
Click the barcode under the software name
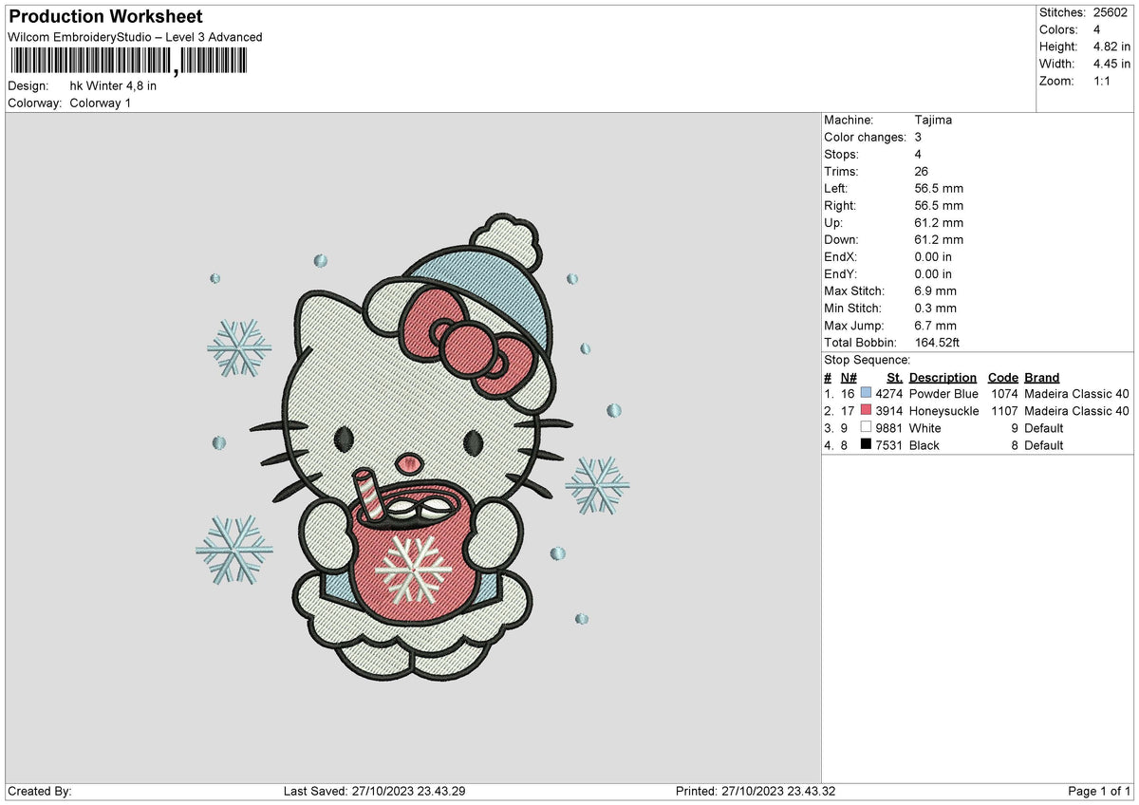coord(128,62)
